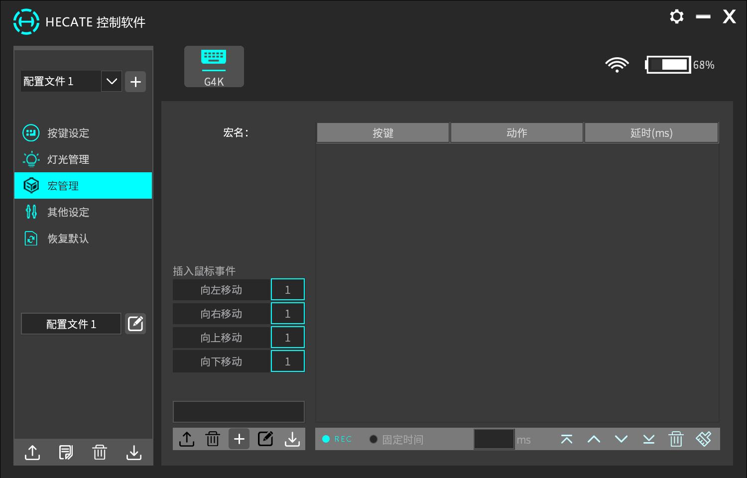Click the 配置文件 1 profile name button
Image resolution: width=747 pixels, height=478 pixels.
coord(71,323)
